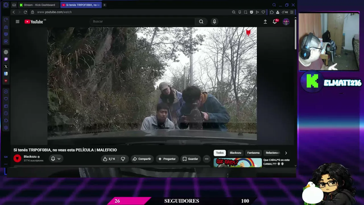
Task: Open more actions three-dot menu
Action: pyautogui.click(x=207, y=159)
